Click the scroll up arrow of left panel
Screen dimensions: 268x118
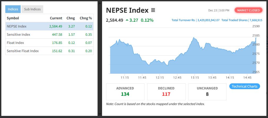pyautogui.click(x=100, y=3)
